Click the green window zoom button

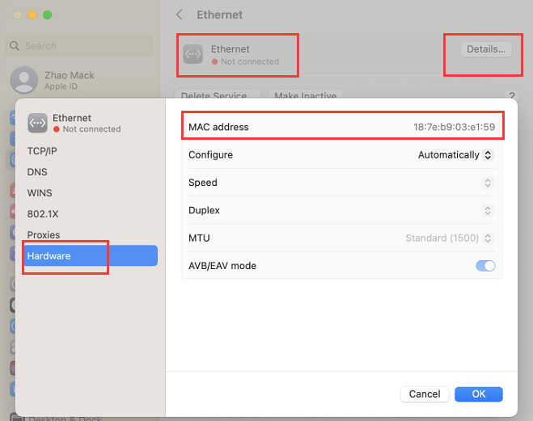point(48,15)
